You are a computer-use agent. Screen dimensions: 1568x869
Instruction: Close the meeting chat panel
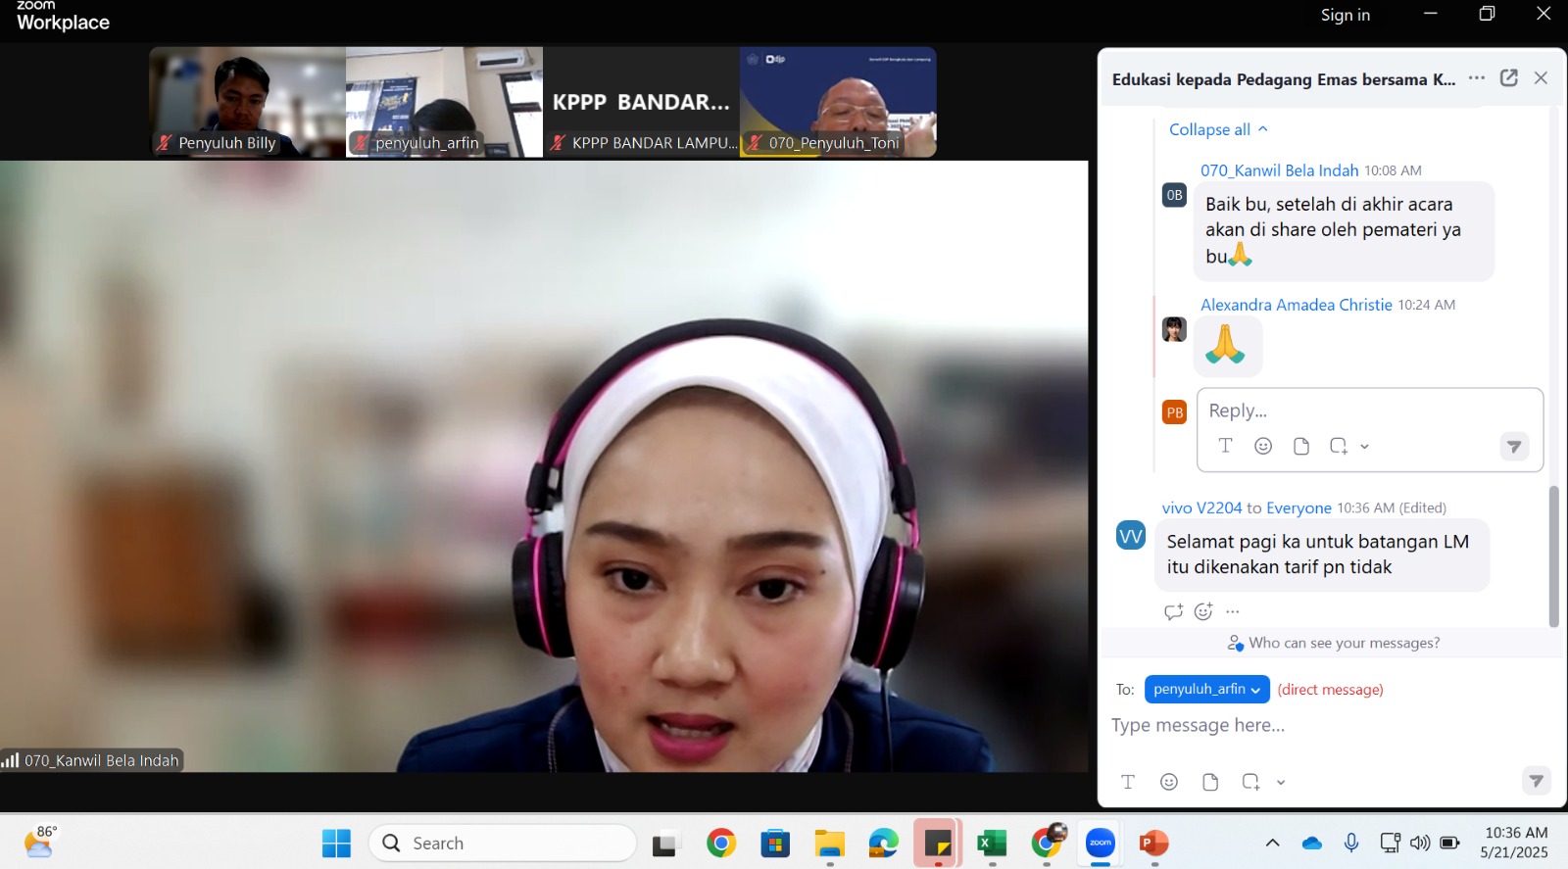(1541, 78)
